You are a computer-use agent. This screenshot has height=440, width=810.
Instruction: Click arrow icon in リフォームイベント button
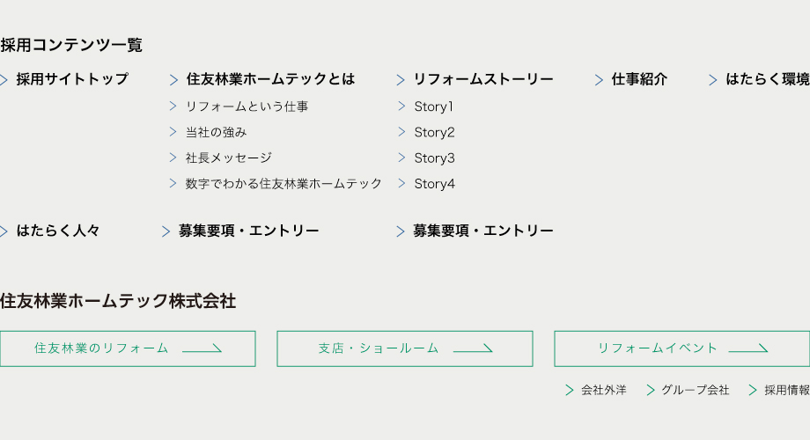[x=748, y=348]
